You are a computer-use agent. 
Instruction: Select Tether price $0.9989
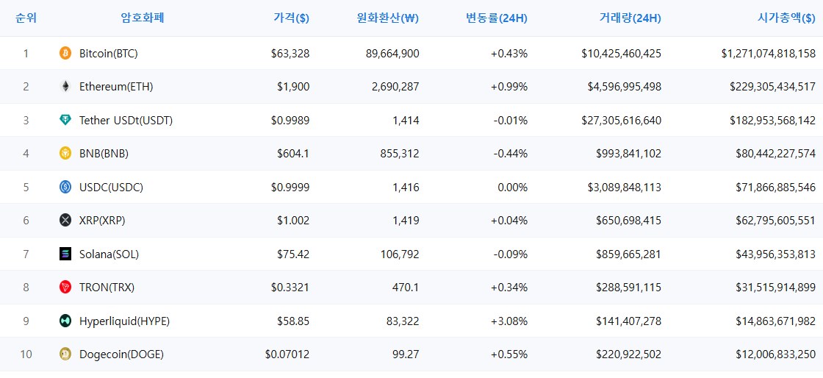click(290, 120)
